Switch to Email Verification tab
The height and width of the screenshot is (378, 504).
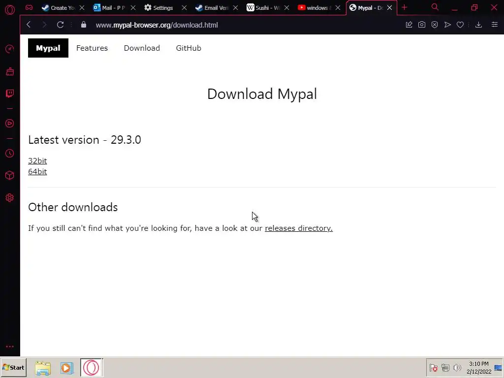pyautogui.click(x=212, y=8)
